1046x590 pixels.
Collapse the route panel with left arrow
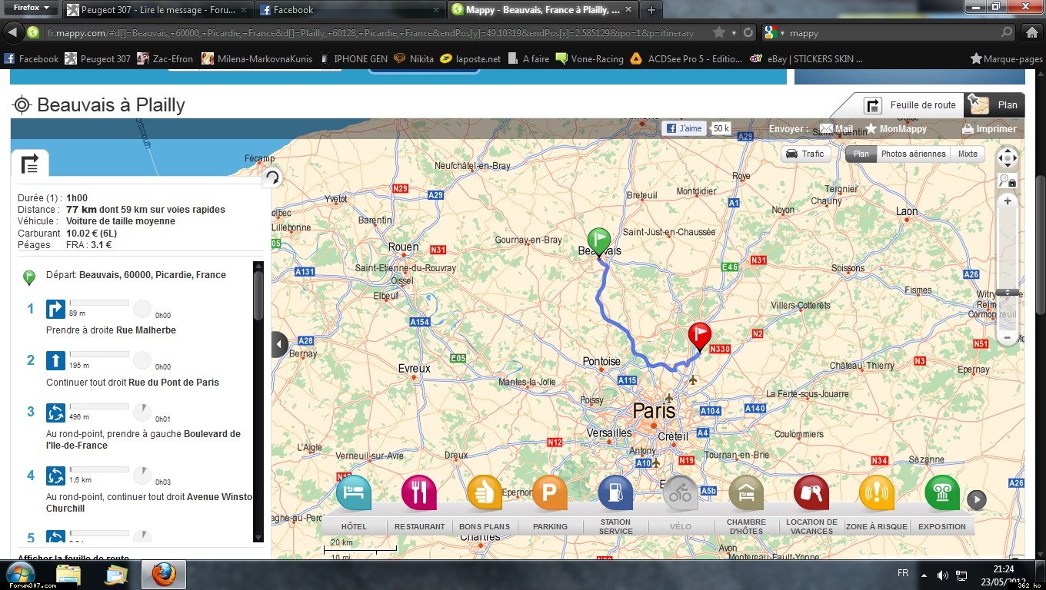click(x=279, y=344)
